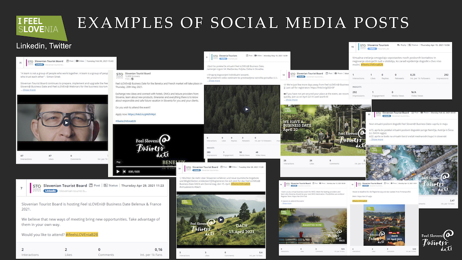The image size is (462, 260).
Task: Open the lnkd.in Apply now link
Action: [x=142, y=114]
